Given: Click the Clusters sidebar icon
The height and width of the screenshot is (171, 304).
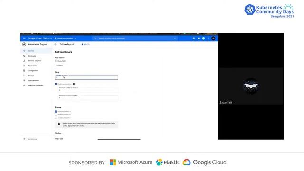Looking at the screenshot, I should [24, 51].
